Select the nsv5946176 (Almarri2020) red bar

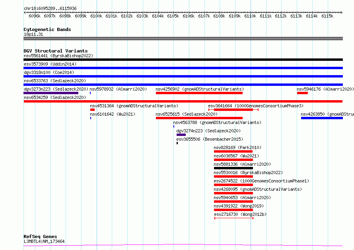coord(302,93)
